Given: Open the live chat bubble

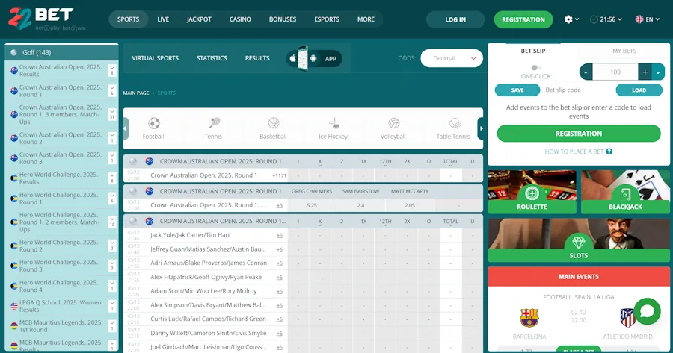Looking at the screenshot, I should tap(647, 311).
